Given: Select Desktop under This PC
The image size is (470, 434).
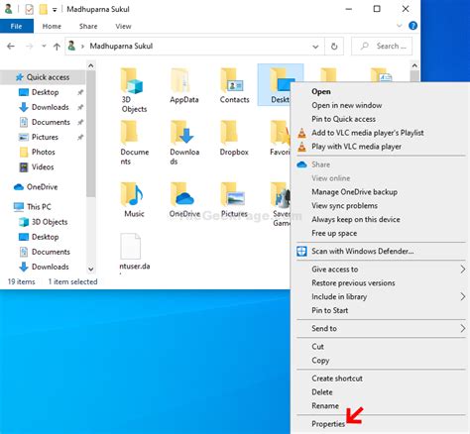Looking at the screenshot, I should tap(45, 237).
